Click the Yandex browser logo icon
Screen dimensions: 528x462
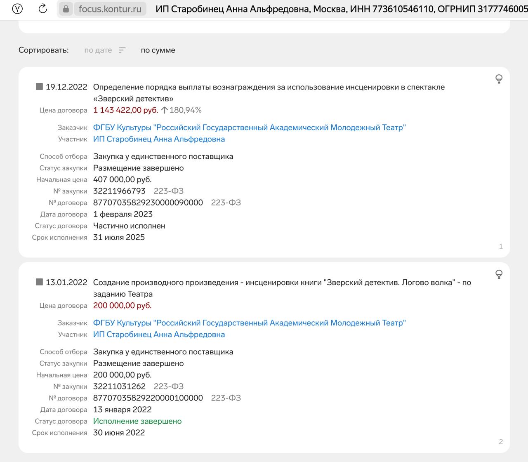[17, 9]
